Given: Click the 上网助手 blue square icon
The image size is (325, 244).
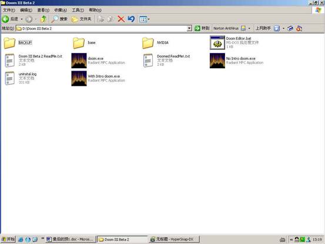Looking at the screenshot, I should coord(277,28).
